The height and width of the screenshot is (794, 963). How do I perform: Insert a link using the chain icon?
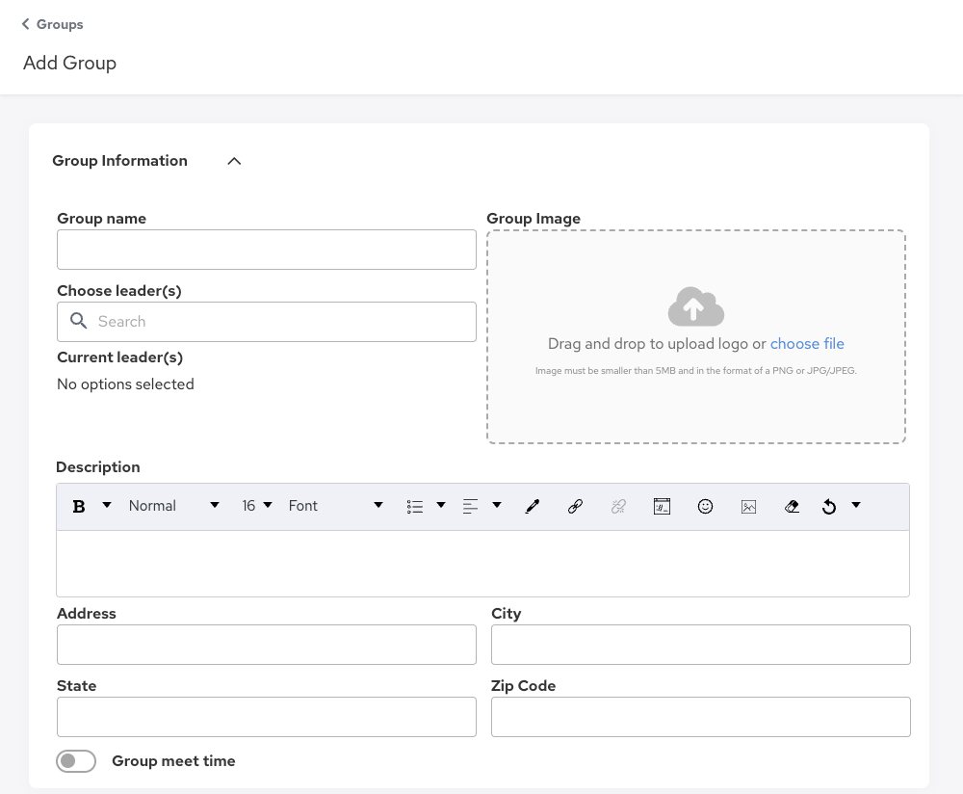[x=575, y=506]
